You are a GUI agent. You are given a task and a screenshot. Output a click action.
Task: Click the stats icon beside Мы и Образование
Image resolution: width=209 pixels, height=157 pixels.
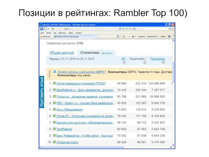pyautogui.click(x=54, y=109)
